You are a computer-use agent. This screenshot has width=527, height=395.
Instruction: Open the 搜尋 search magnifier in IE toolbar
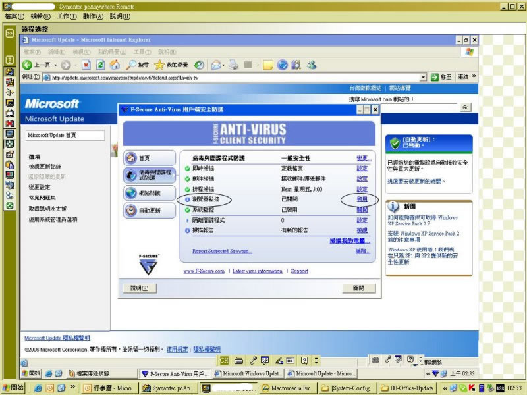coord(138,65)
